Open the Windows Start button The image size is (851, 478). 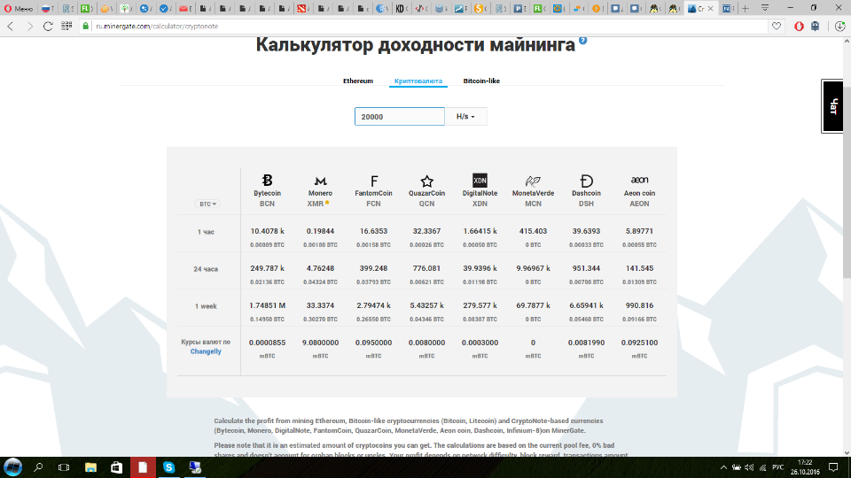12,467
